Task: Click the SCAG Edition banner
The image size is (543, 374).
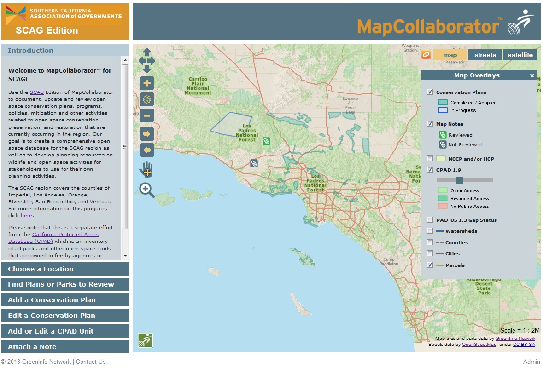Action: tap(65, 22)
